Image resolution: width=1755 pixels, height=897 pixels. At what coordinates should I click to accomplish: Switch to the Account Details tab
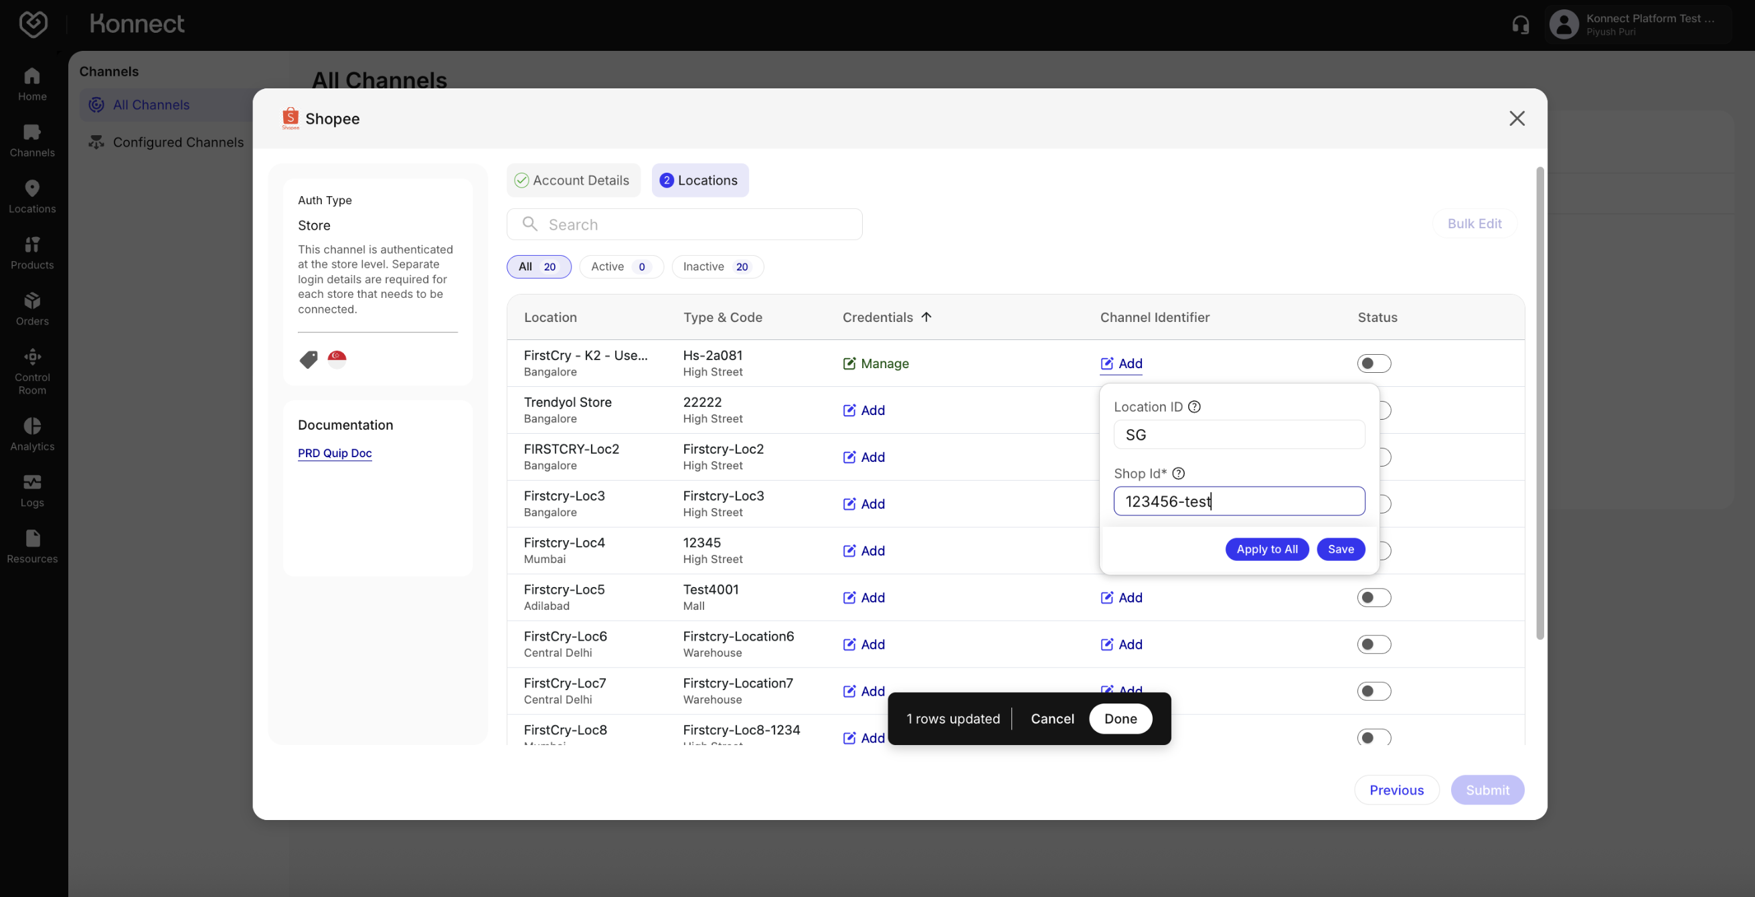click(x=572, y=181)
